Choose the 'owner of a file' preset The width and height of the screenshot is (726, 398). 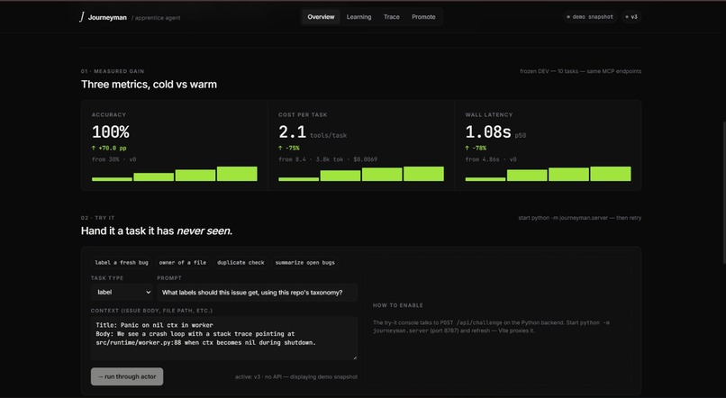(183, 262)
